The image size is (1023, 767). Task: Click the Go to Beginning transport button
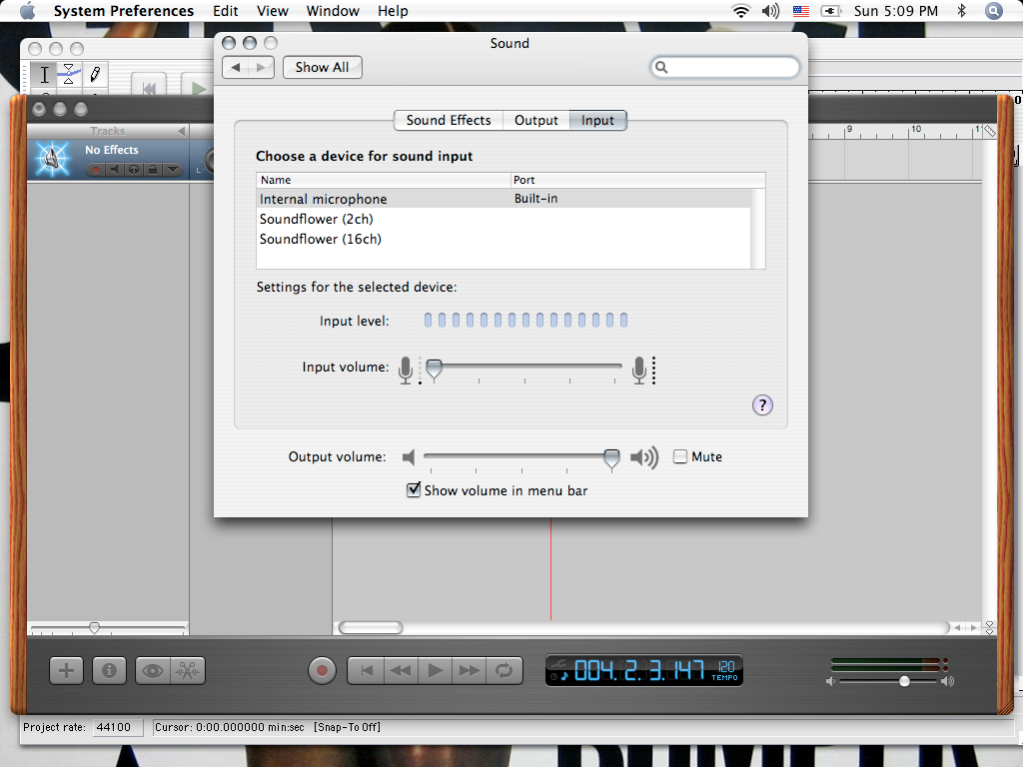(367, 670)
